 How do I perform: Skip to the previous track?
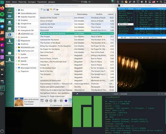tap(47, 101)
